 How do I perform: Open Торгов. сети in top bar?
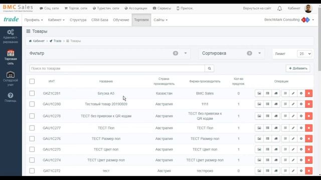(x=76, y=8)
